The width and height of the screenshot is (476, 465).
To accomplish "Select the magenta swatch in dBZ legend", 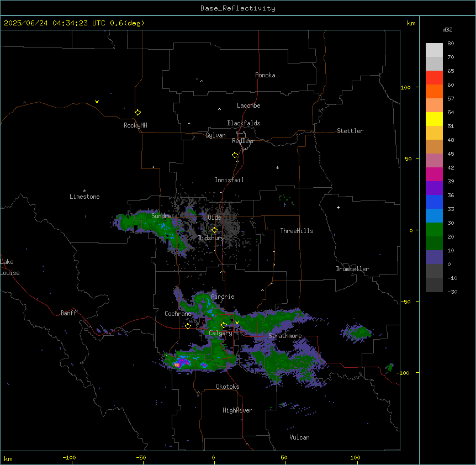I will point(434,174).
